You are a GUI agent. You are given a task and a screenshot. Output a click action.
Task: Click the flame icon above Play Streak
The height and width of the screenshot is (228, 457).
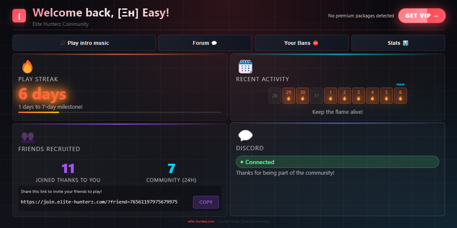click(x=27, y=67)
